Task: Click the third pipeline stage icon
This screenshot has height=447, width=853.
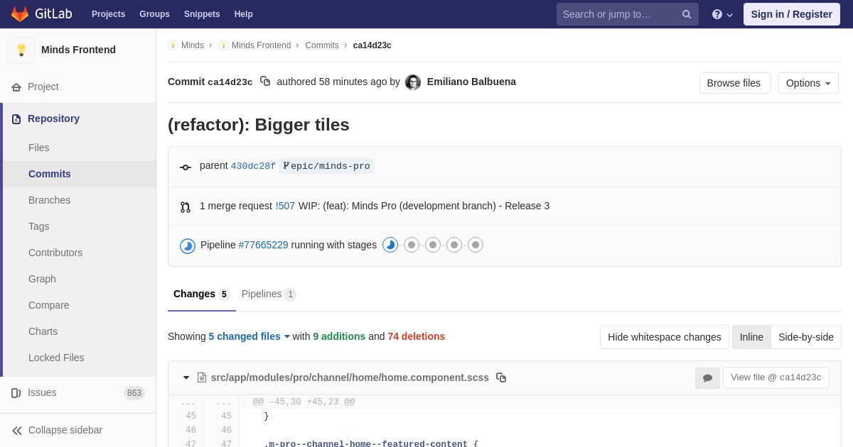Action: coord(433,245)
